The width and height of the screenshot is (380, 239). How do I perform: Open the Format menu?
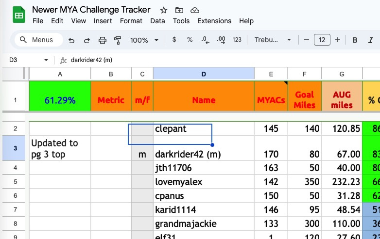coord(131,21)
